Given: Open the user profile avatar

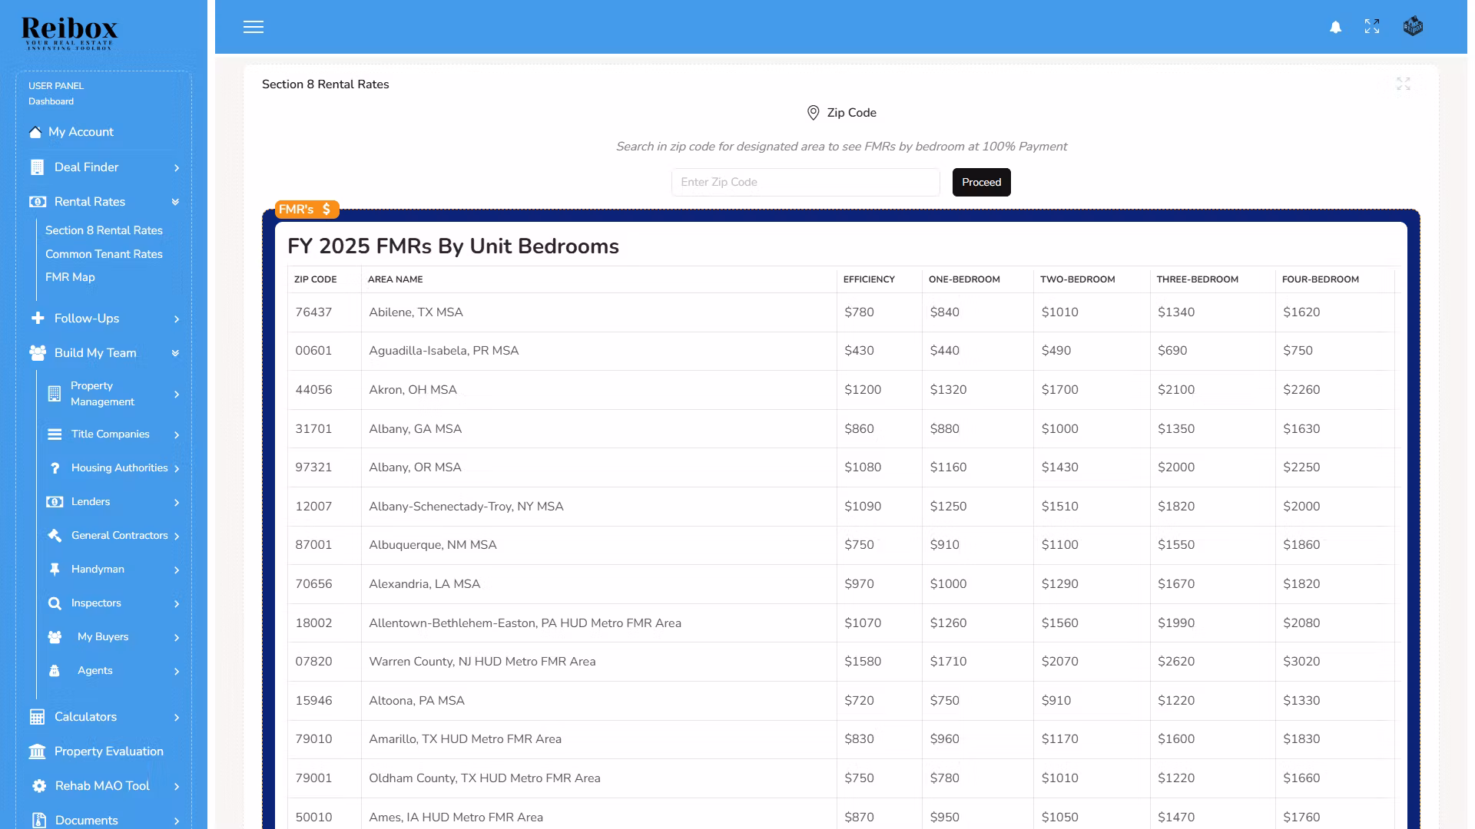Looking at the screenshot, I should tap(1413, 27).
